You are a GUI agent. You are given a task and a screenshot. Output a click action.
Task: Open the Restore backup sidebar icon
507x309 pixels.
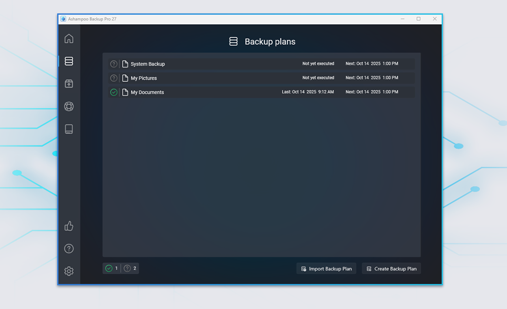(69, 84)
